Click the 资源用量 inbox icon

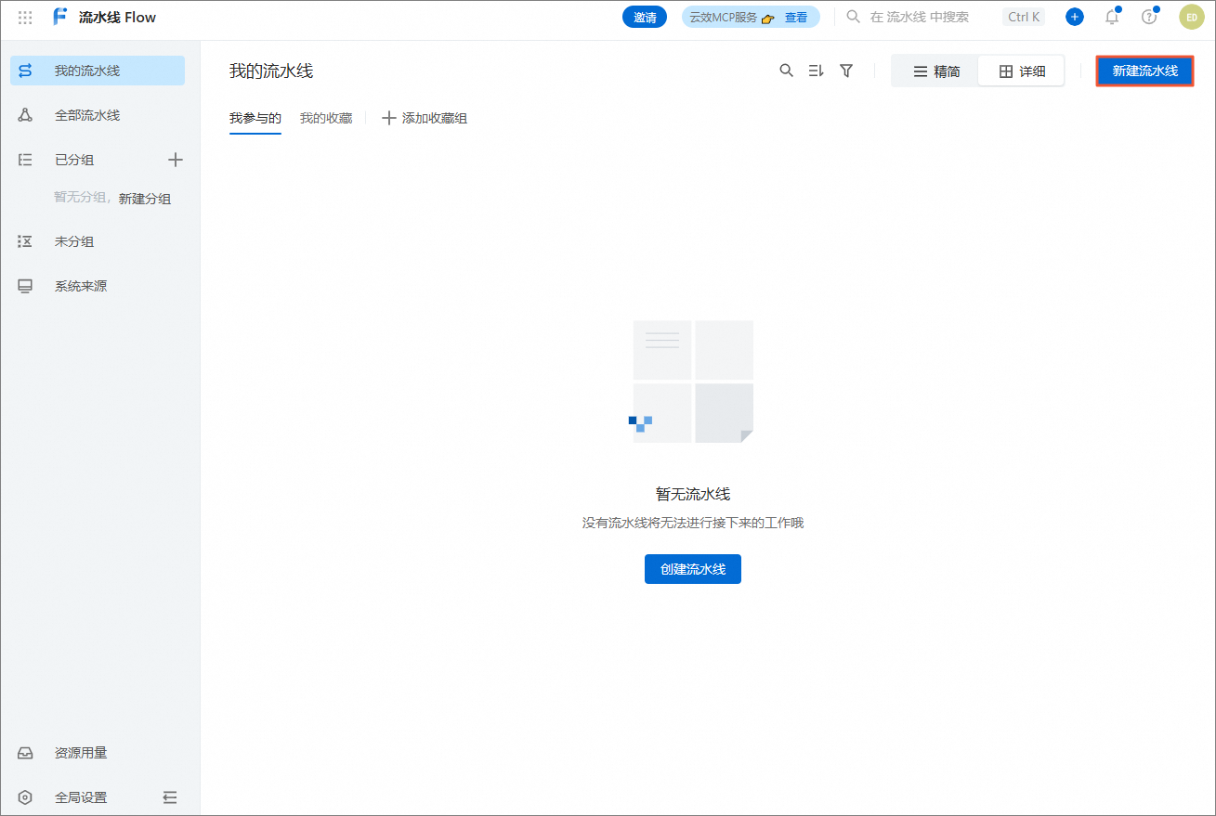pos(25,753)
